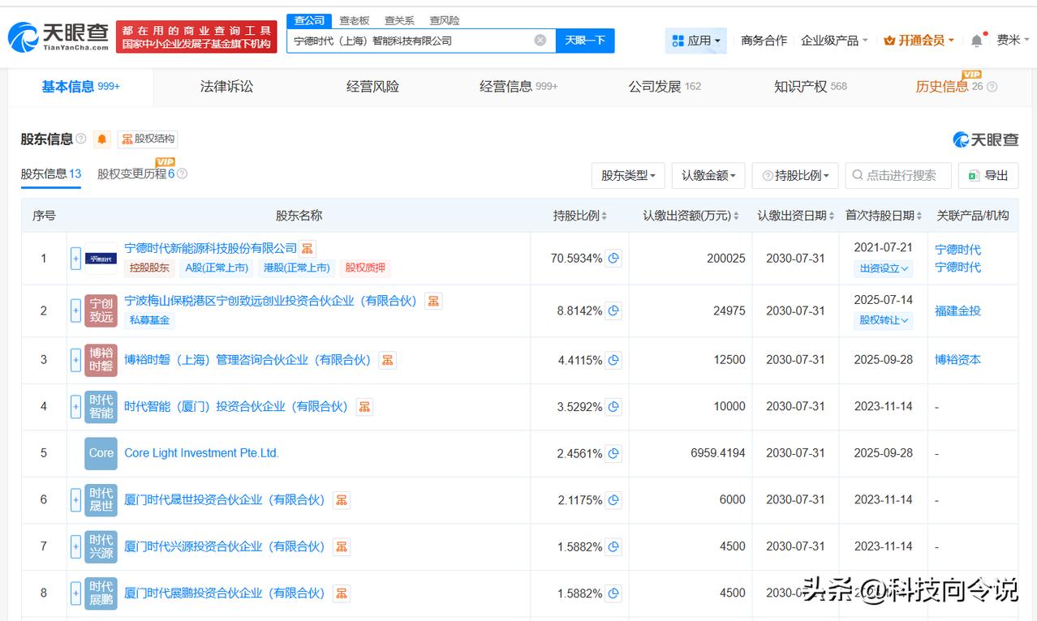Expand 博裕时磐 row with plus toggle
Viewport: 1037px width, 621px height.
pyautogui.click(x=75, y=360)
